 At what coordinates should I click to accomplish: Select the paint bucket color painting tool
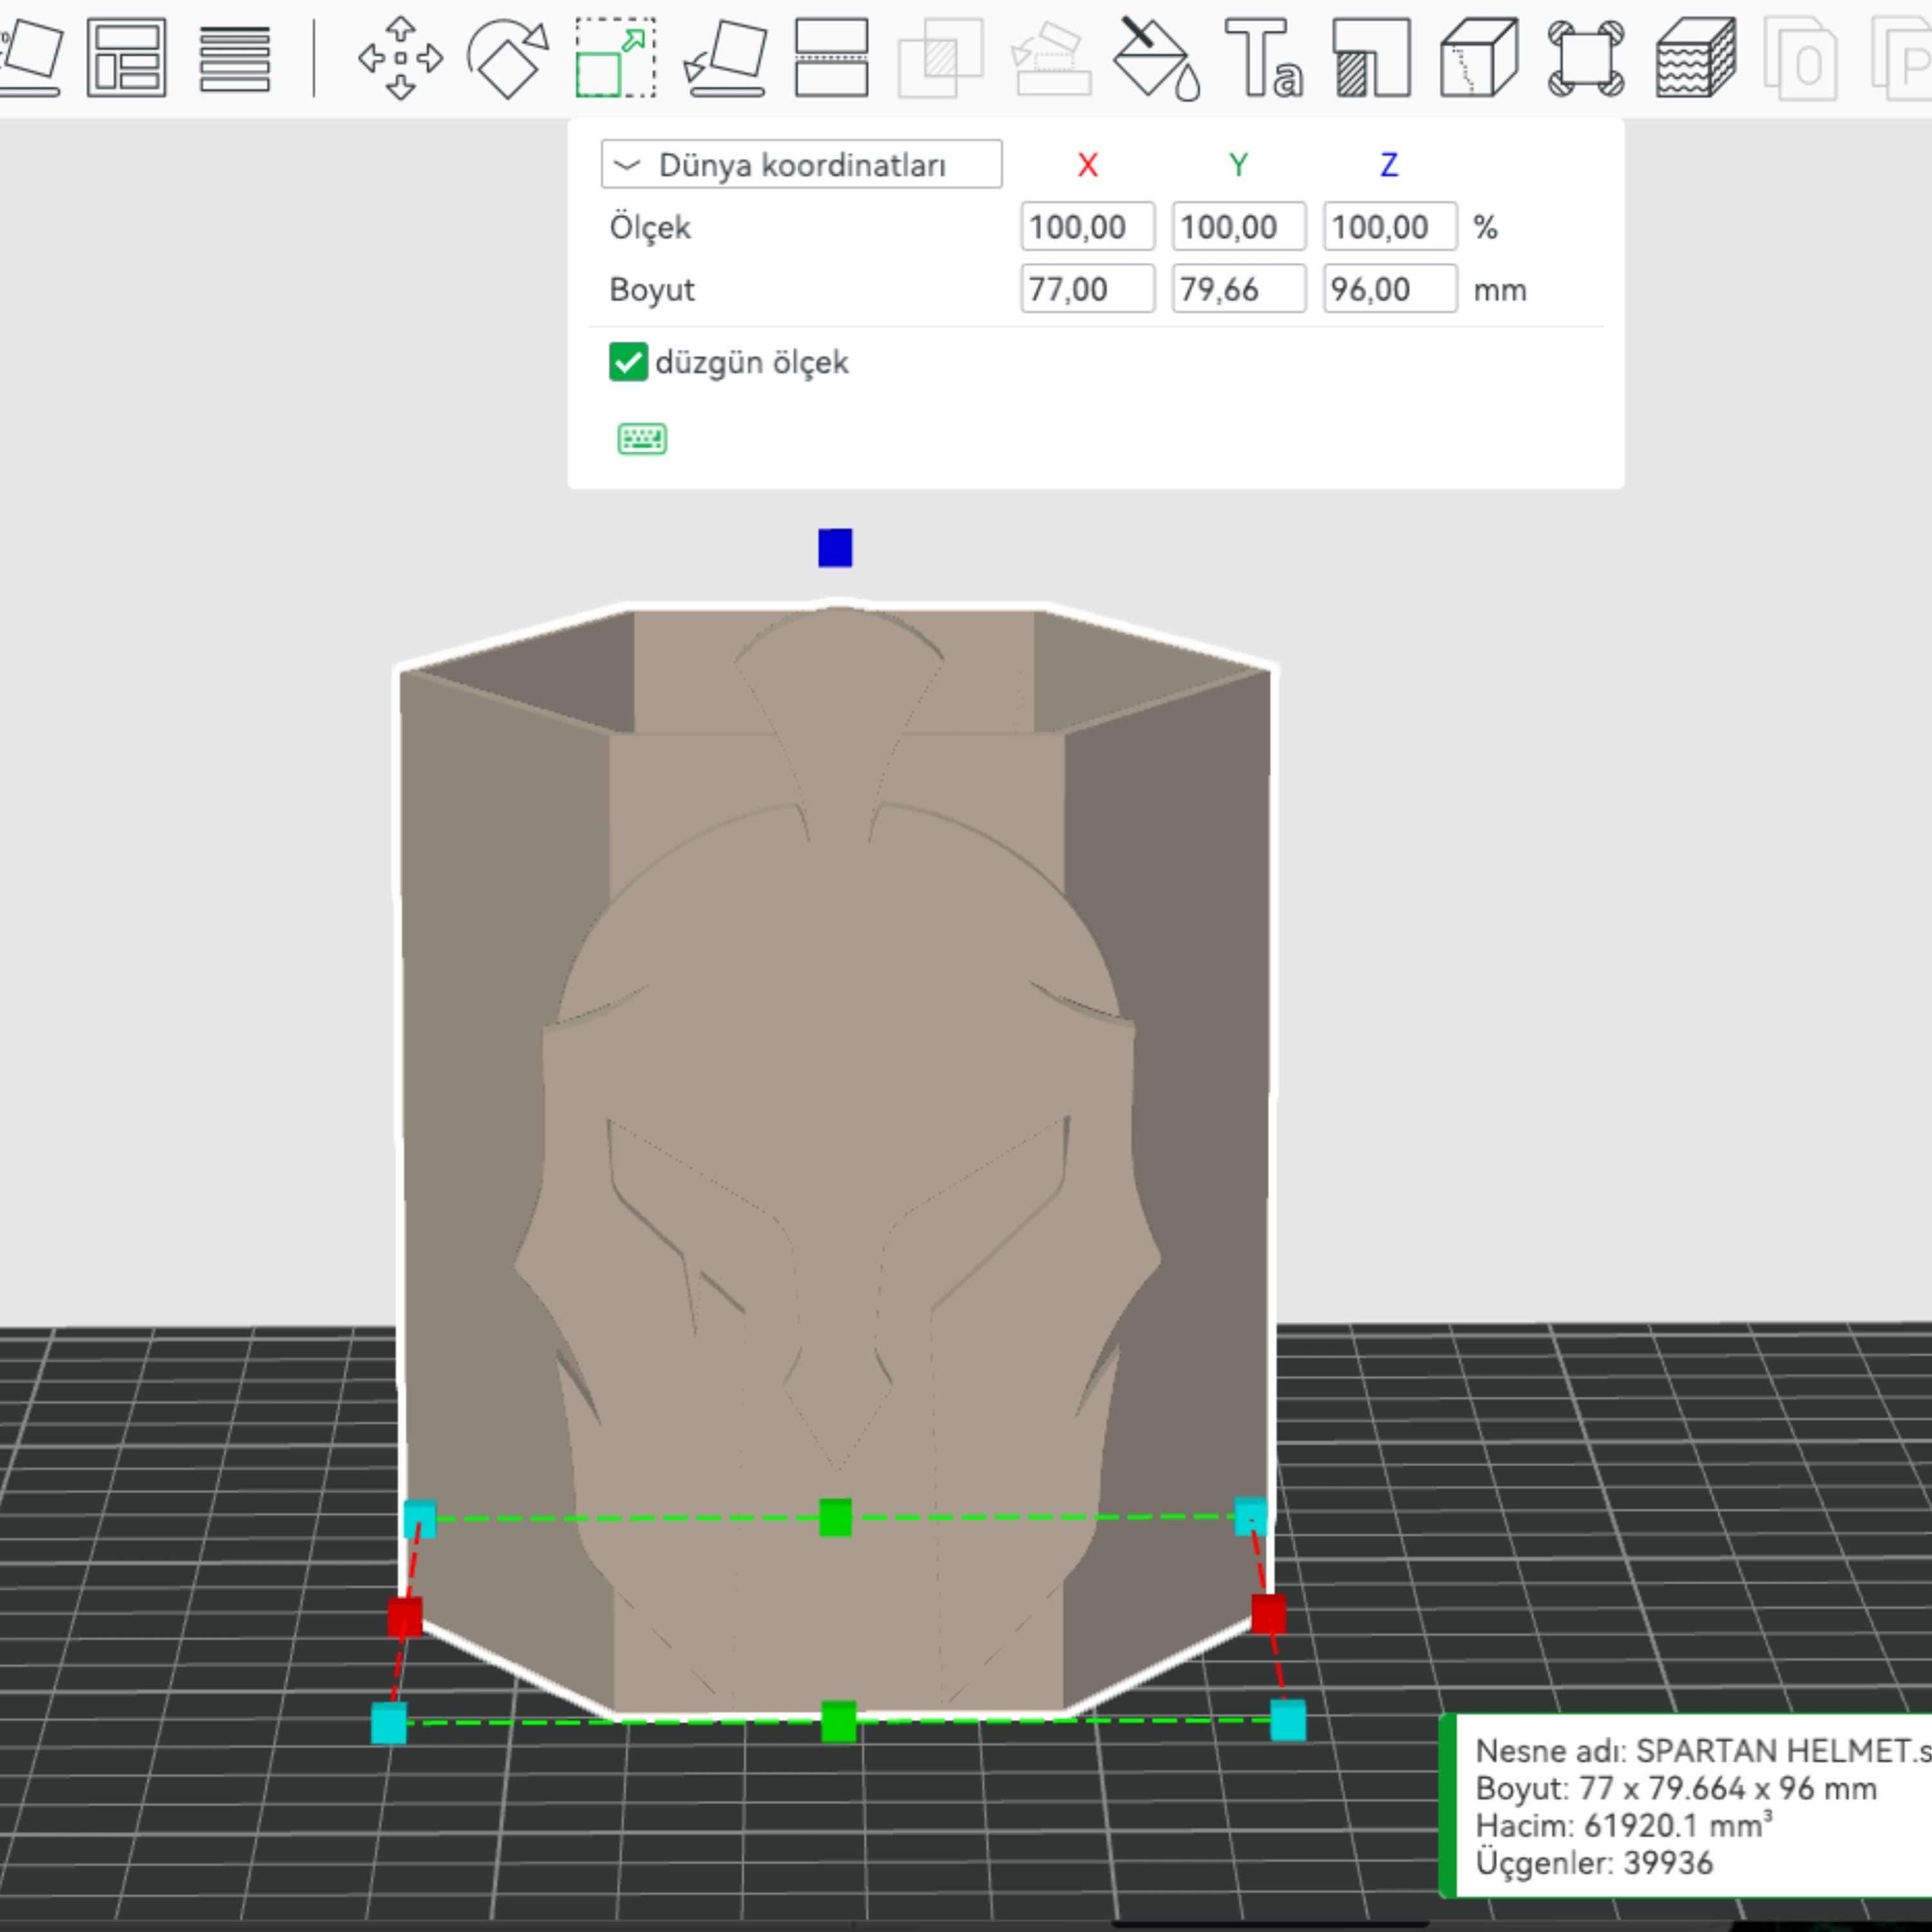coord(1155,58)
